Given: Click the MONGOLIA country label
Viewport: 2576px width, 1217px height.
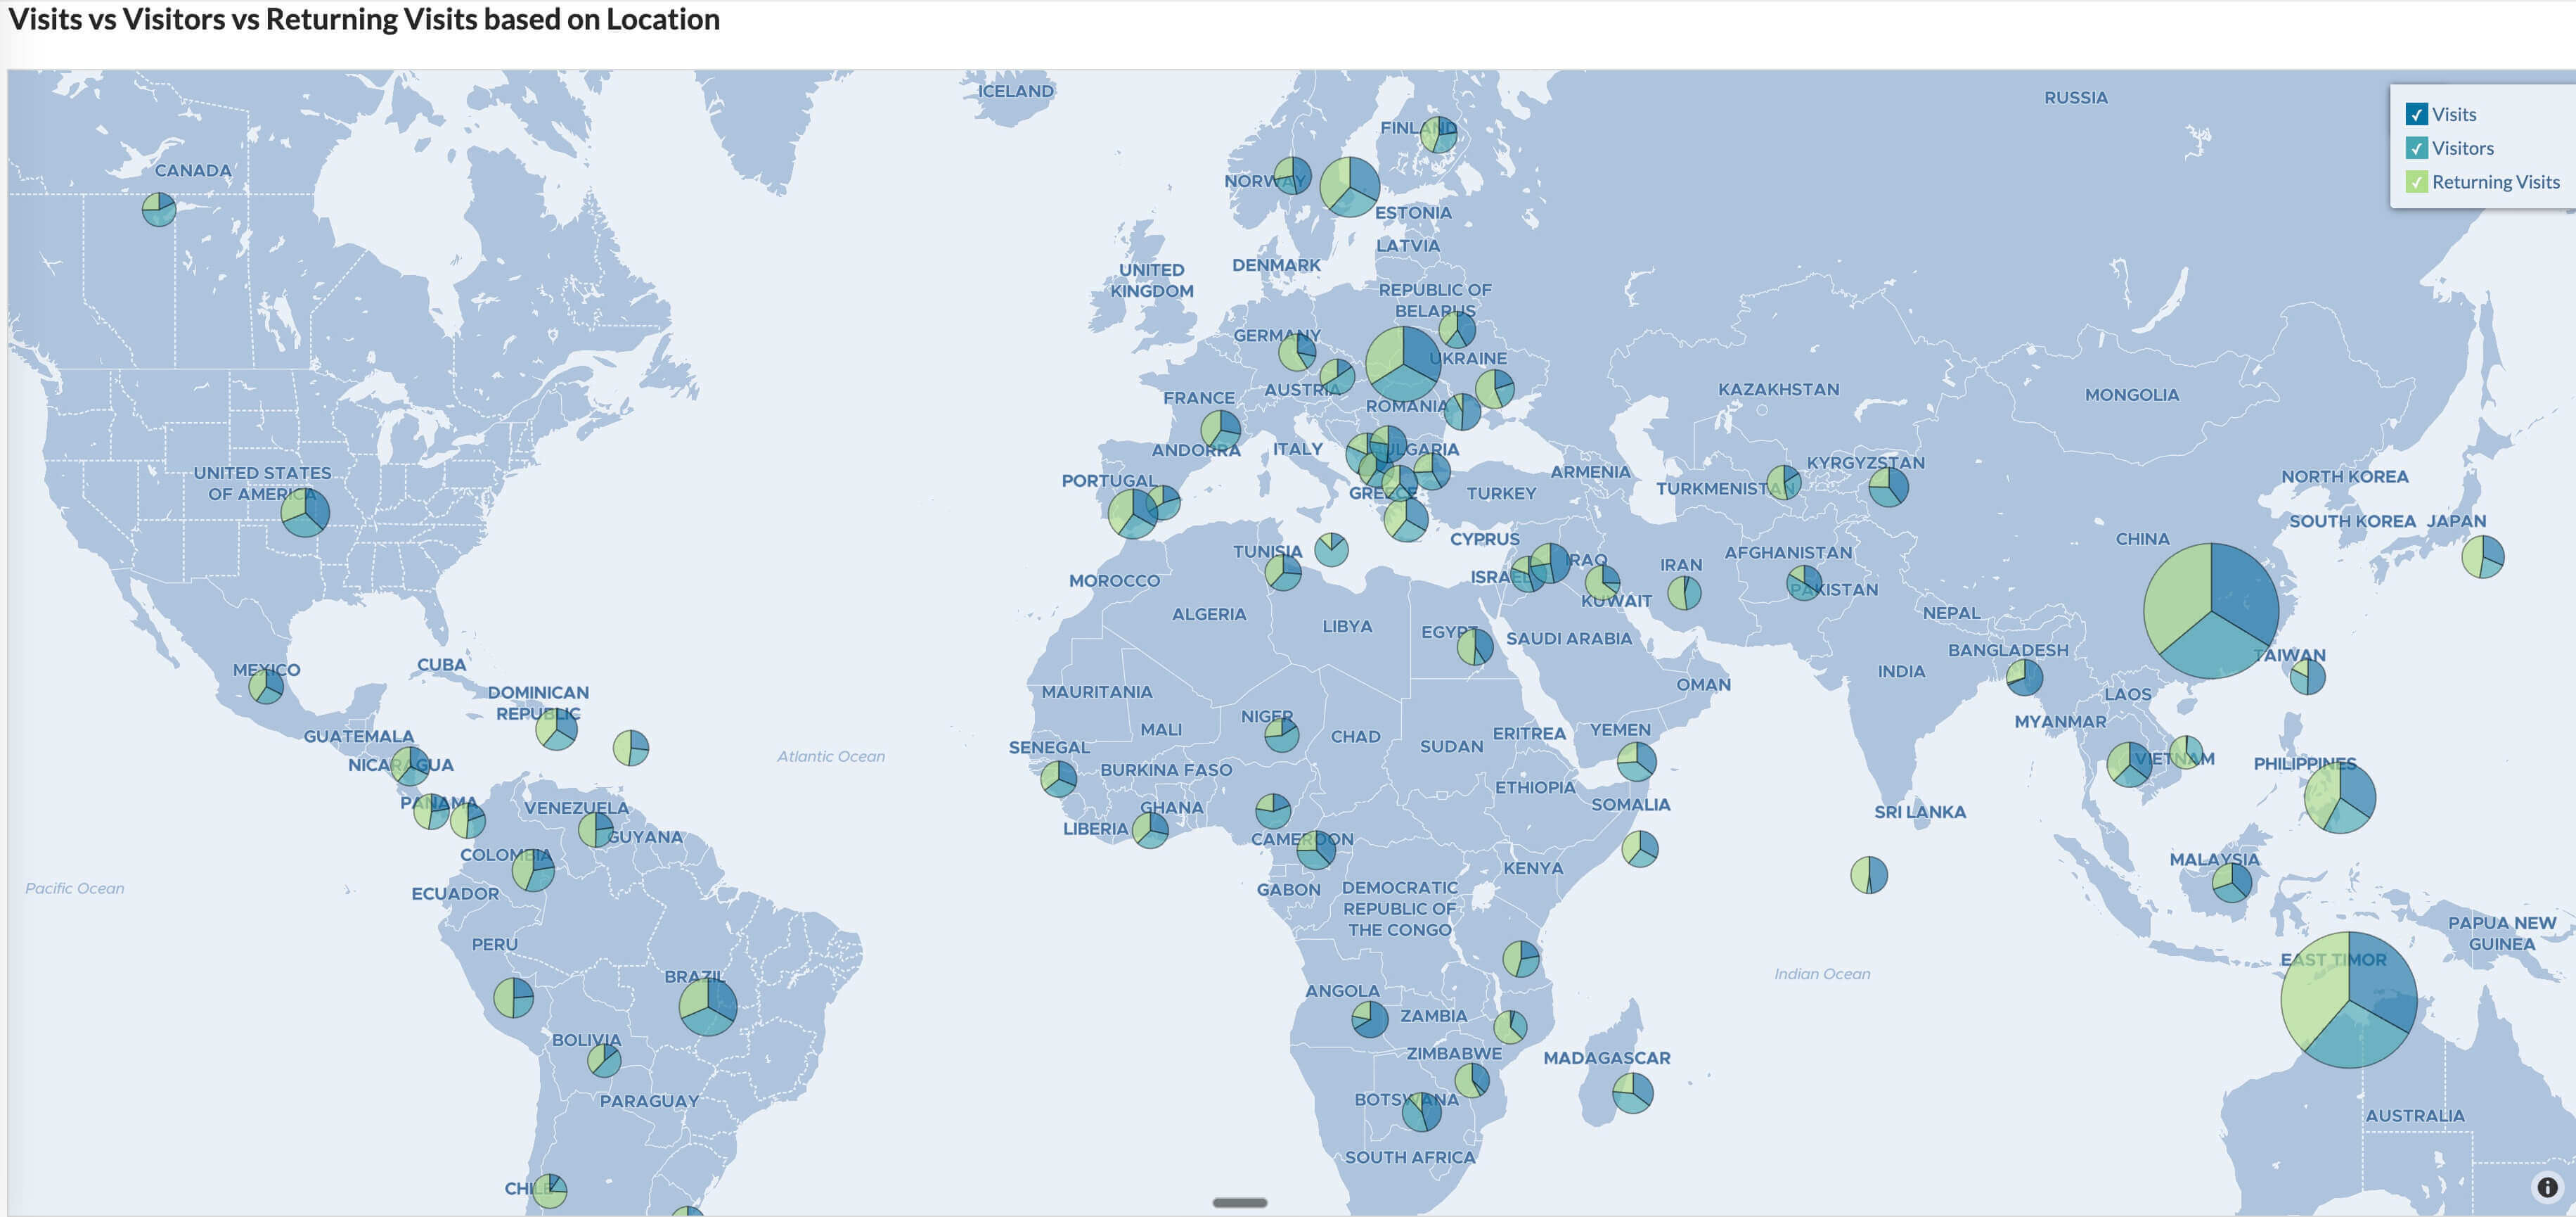Looking at the screenshot, I should click(x=2132, y=395).
